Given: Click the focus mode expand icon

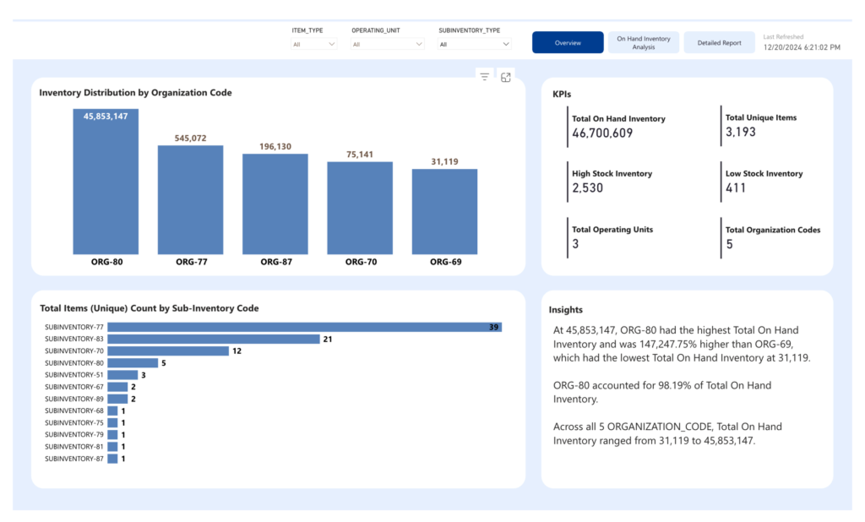Looking at the screenshot, I should click(x=505, y=77).
